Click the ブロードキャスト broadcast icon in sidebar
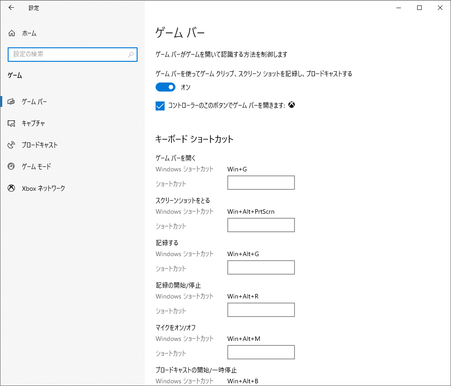This screenshot has height=386, width=451. [x=11, y=145]
